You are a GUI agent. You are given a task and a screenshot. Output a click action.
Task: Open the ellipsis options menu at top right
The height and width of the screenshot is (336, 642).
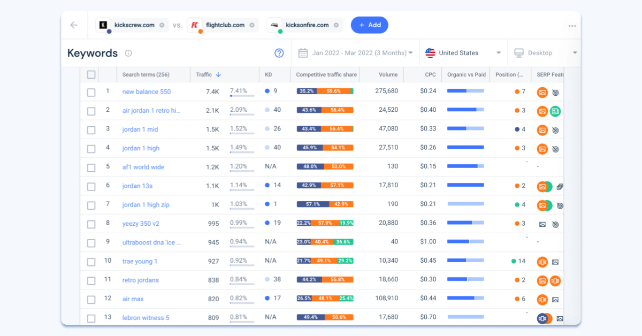(x=572, y=25)
